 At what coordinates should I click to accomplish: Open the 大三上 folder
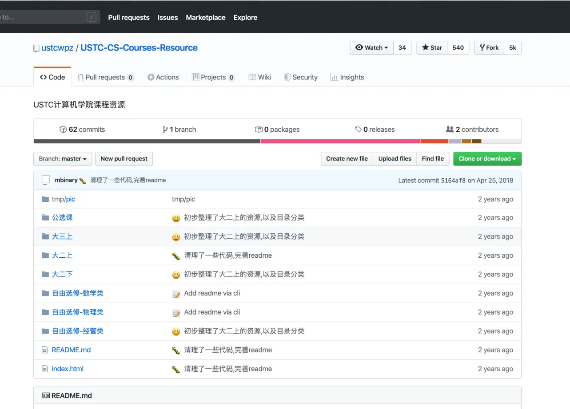[x=62, y=236]
